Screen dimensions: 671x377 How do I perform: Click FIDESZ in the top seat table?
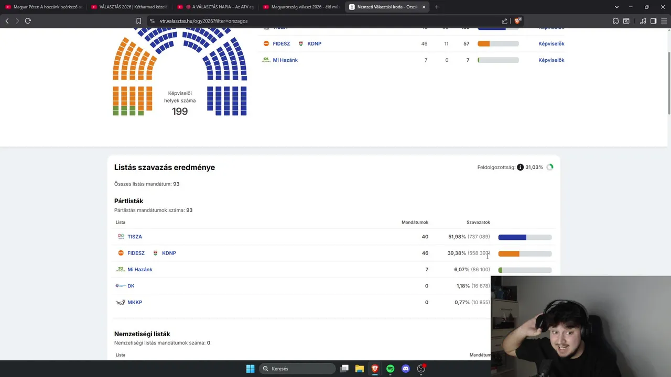282,43
